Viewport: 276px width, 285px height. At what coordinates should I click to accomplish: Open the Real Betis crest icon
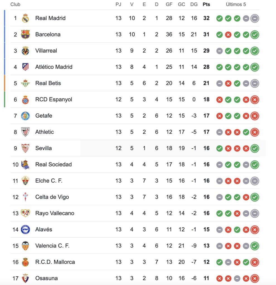[25, 83]
